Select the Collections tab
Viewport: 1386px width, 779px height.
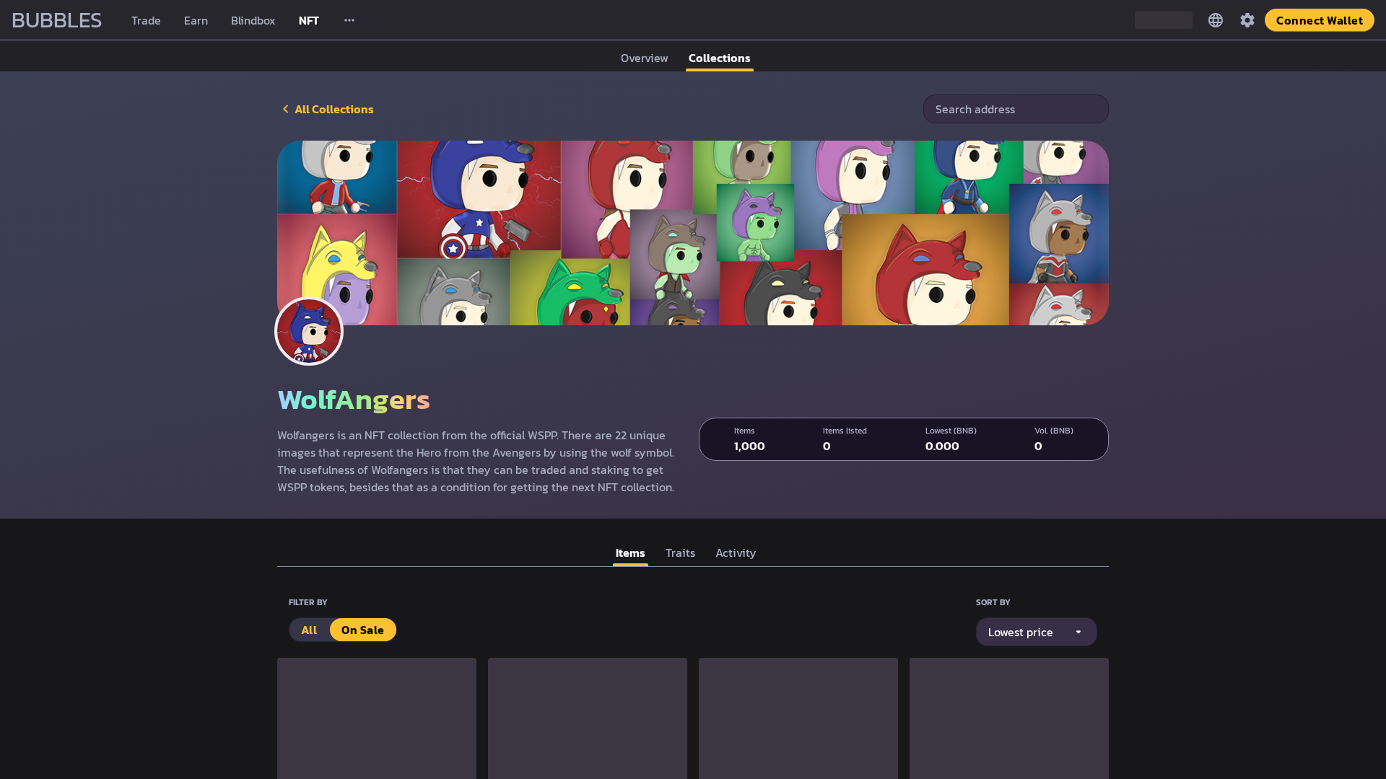tap(719, 58)
